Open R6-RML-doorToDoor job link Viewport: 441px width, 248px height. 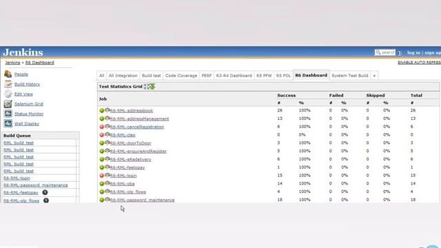[131, 143]
